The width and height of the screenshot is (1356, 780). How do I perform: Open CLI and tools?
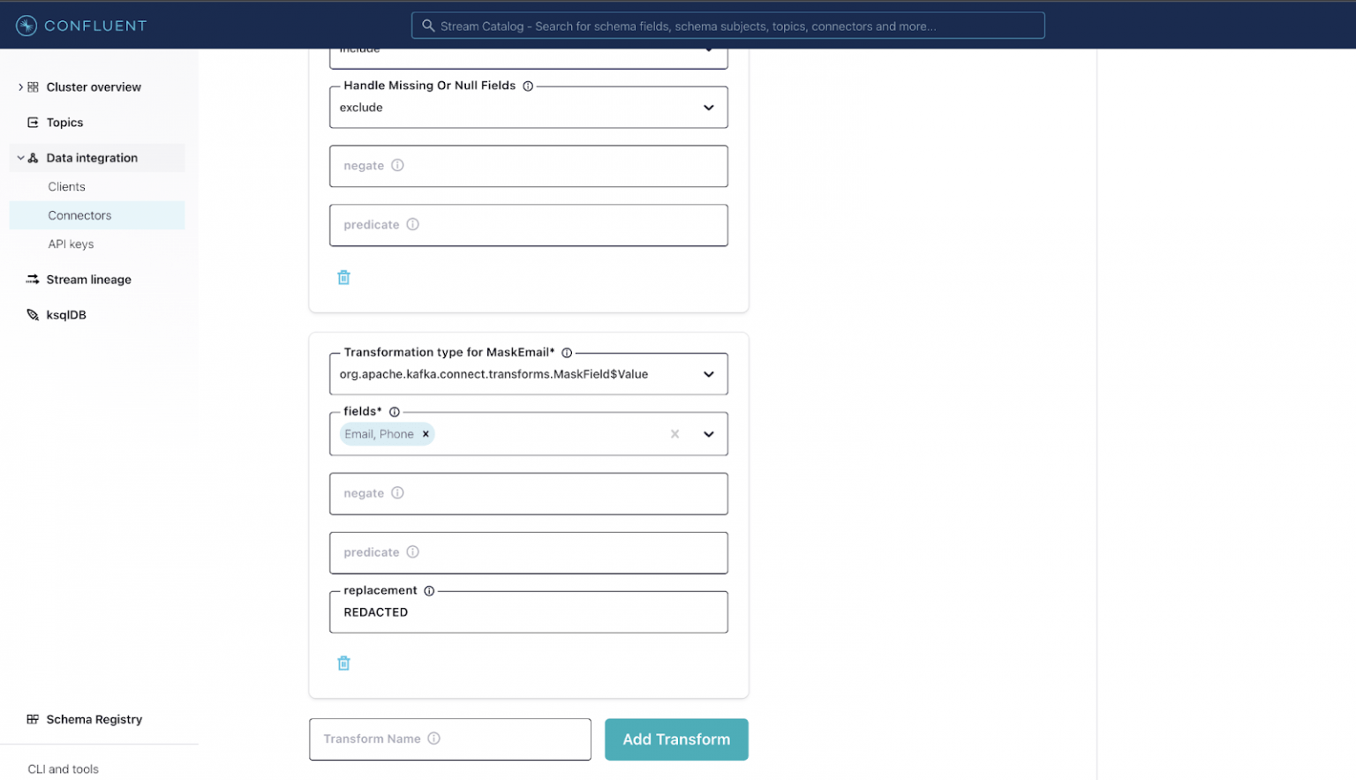point(64,769)
